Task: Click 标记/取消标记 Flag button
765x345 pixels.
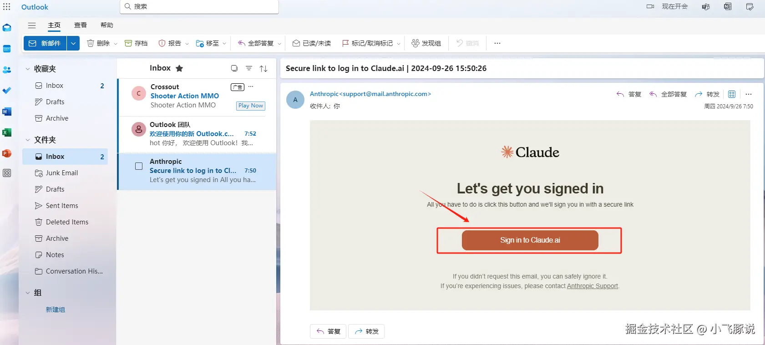Action: click(367, 43)
